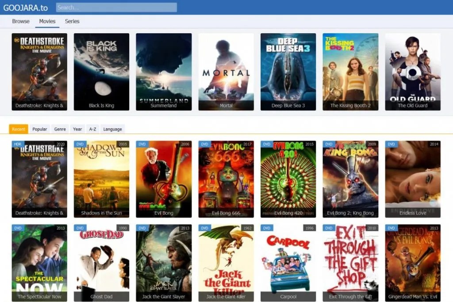Open Jack the Giant Slayer poster
This screenshot has width=453, height=302.
pos(164,263)
